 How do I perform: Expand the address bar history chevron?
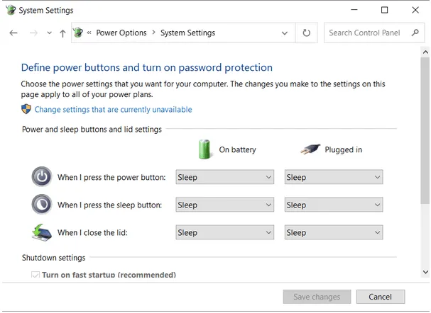[x=285, y=33]
